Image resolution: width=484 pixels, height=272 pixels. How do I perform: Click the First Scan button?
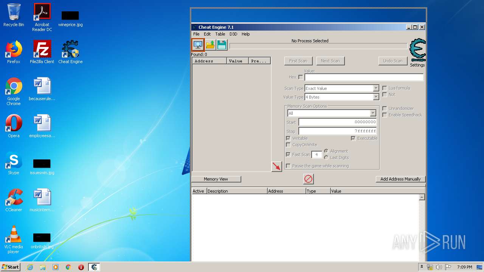[x=298, y=61]
